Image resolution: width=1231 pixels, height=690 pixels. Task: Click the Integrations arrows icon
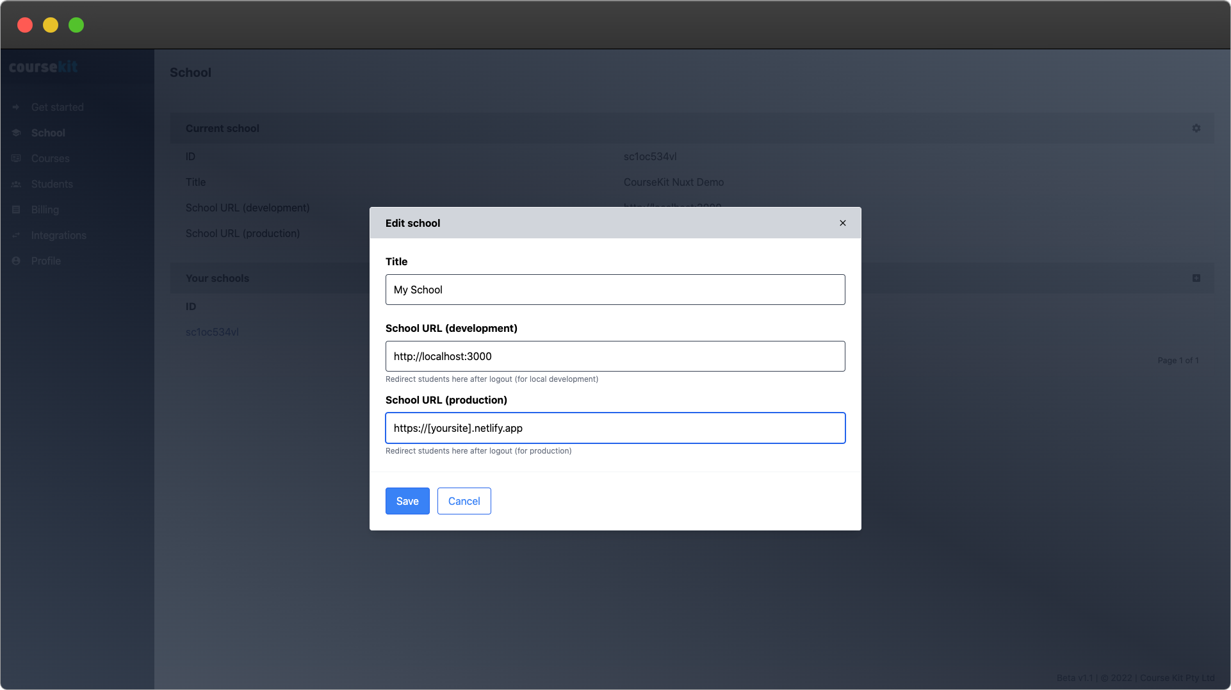16,235
